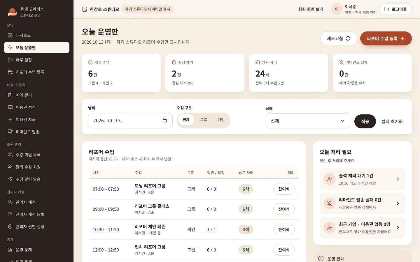Expand the 리마인드 발송 실패 0건 item
Image resolution: width=420 pixels, height=262 pixels.
coord(362,203)
